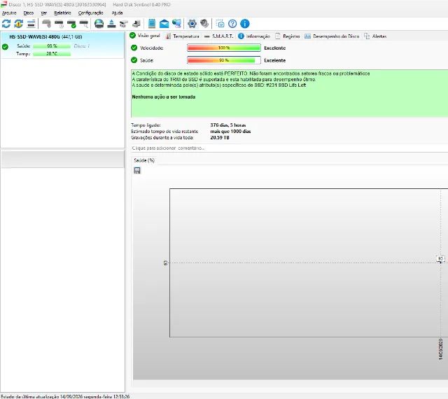Switch to the Desempenho do Disco tab
The height and width of the screenshot is (399, 448).
pos(332,36)
